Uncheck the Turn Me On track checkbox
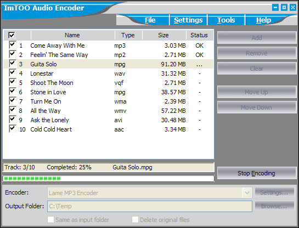 point(13,101)
